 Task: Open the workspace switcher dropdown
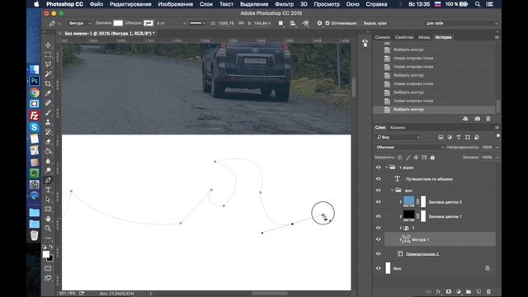(462, 23)
